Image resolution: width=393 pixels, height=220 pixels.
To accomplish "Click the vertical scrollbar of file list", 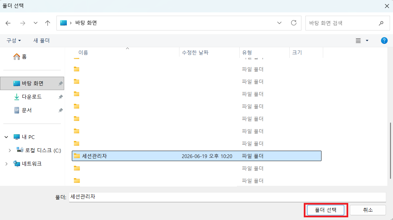I will pos(390,151).
